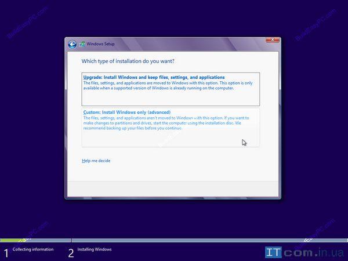Select the Upgrade installation option

point(154,77)
